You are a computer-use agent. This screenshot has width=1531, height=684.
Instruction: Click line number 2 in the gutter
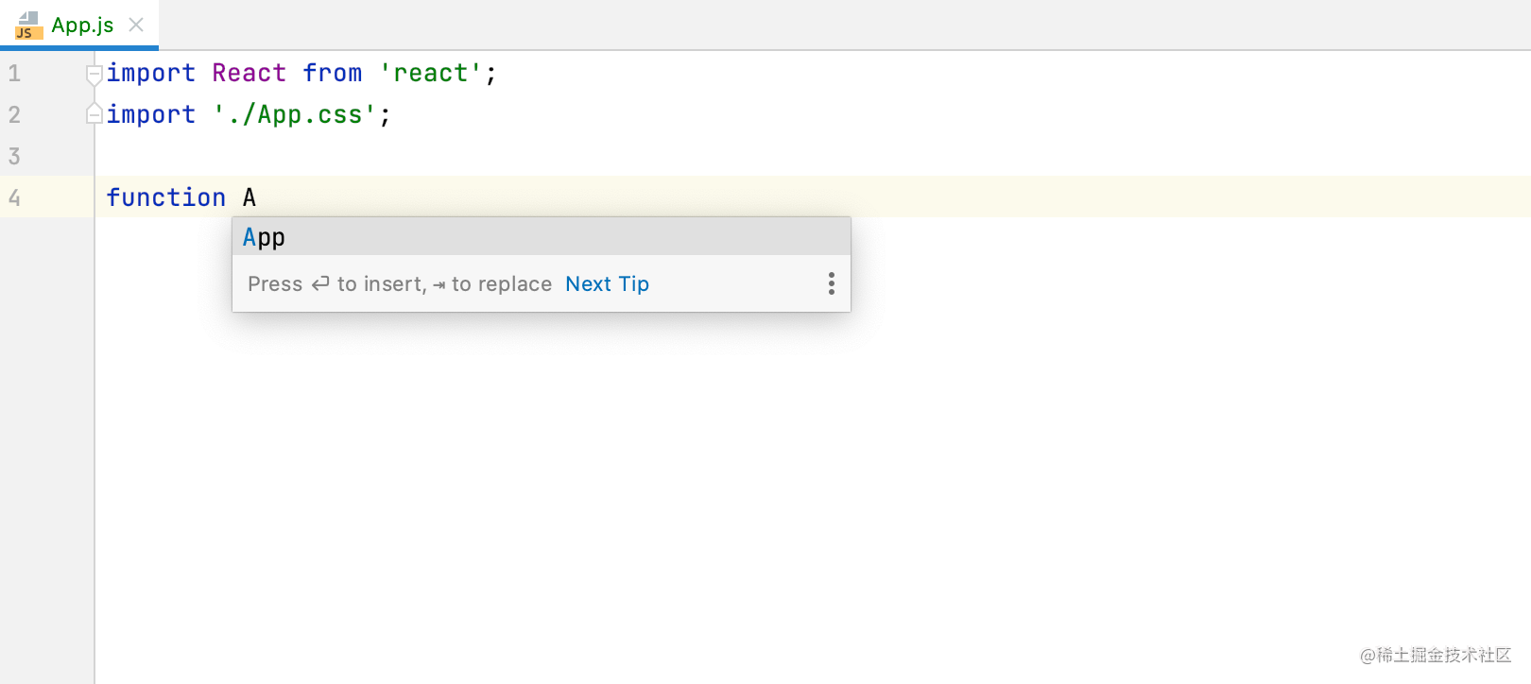click(14, 114)
